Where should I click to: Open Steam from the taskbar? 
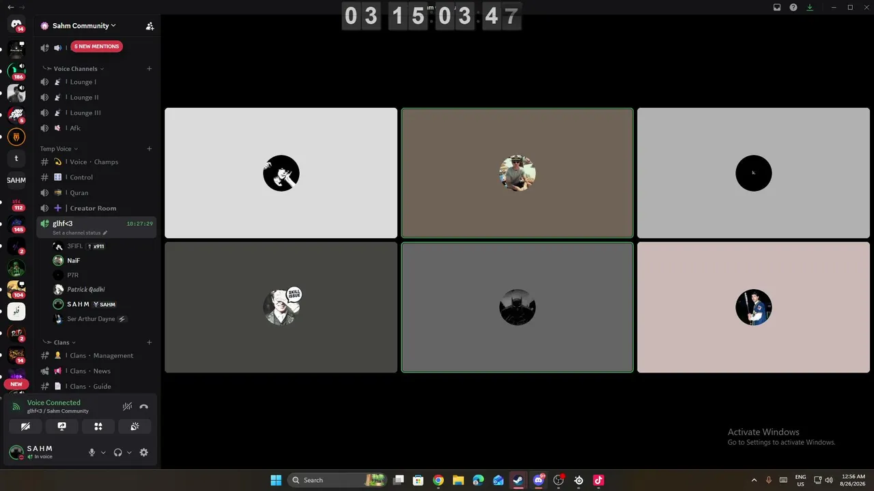click(x=518, y=480)
